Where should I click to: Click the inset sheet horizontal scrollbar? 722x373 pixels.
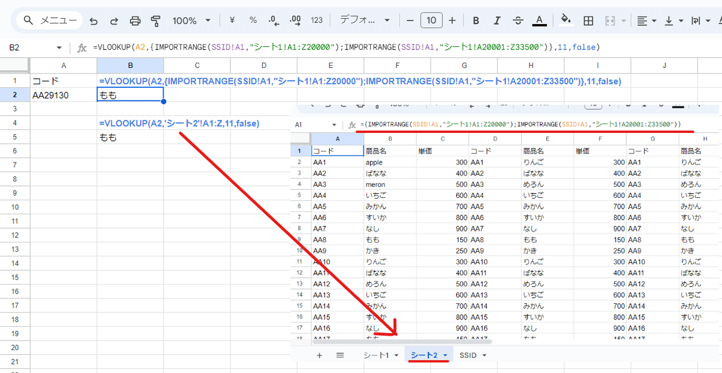402,341
